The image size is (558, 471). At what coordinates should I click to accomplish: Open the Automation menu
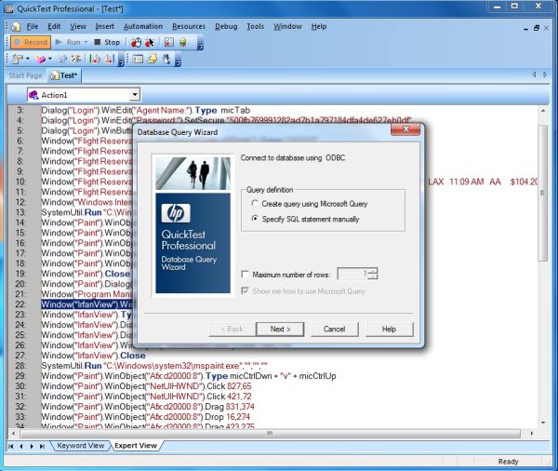click(x=143, y=27)
